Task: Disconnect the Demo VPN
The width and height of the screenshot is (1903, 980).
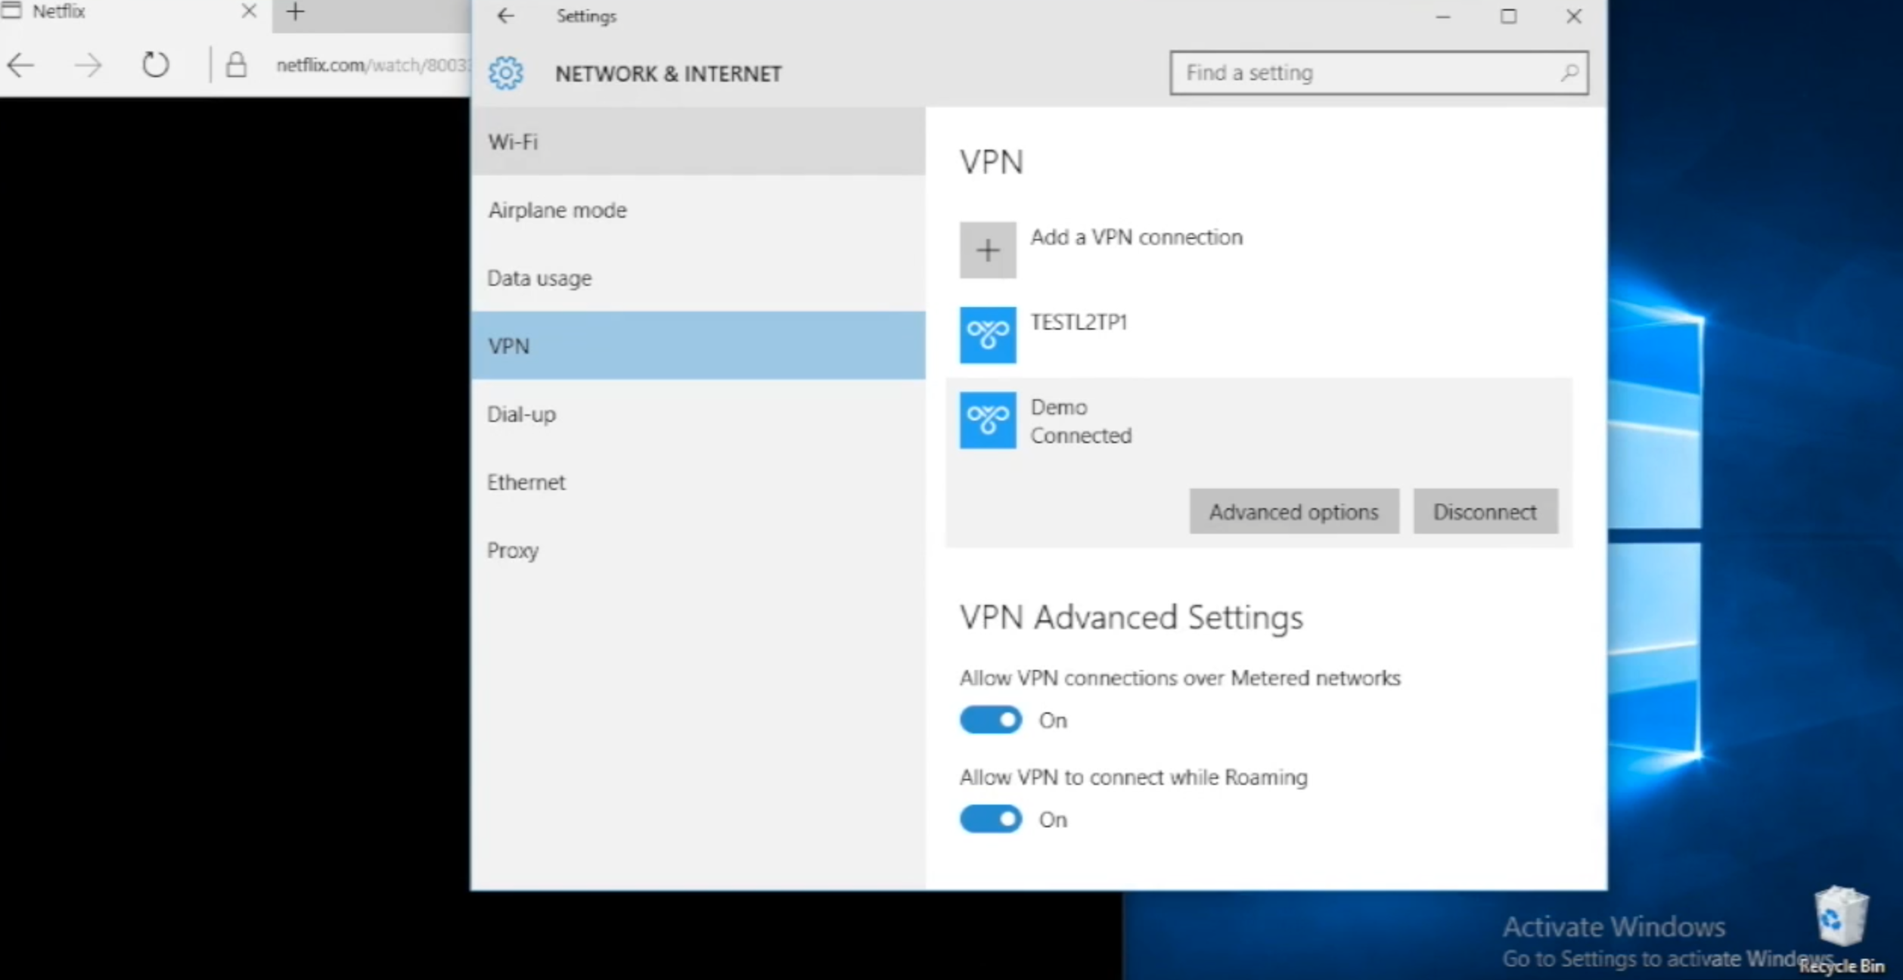Action: click(1485, 511)
